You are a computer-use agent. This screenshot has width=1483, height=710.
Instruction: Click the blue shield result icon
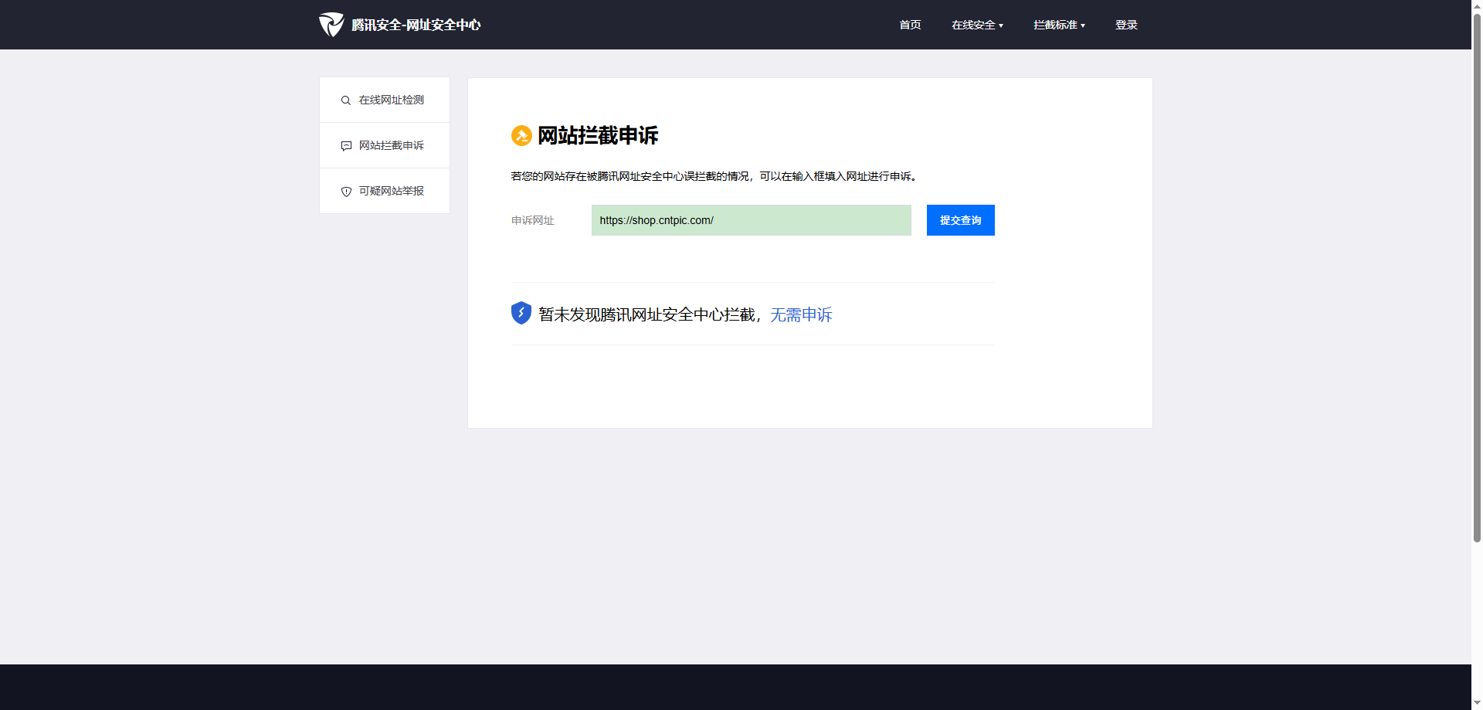(x=521, y=313)
